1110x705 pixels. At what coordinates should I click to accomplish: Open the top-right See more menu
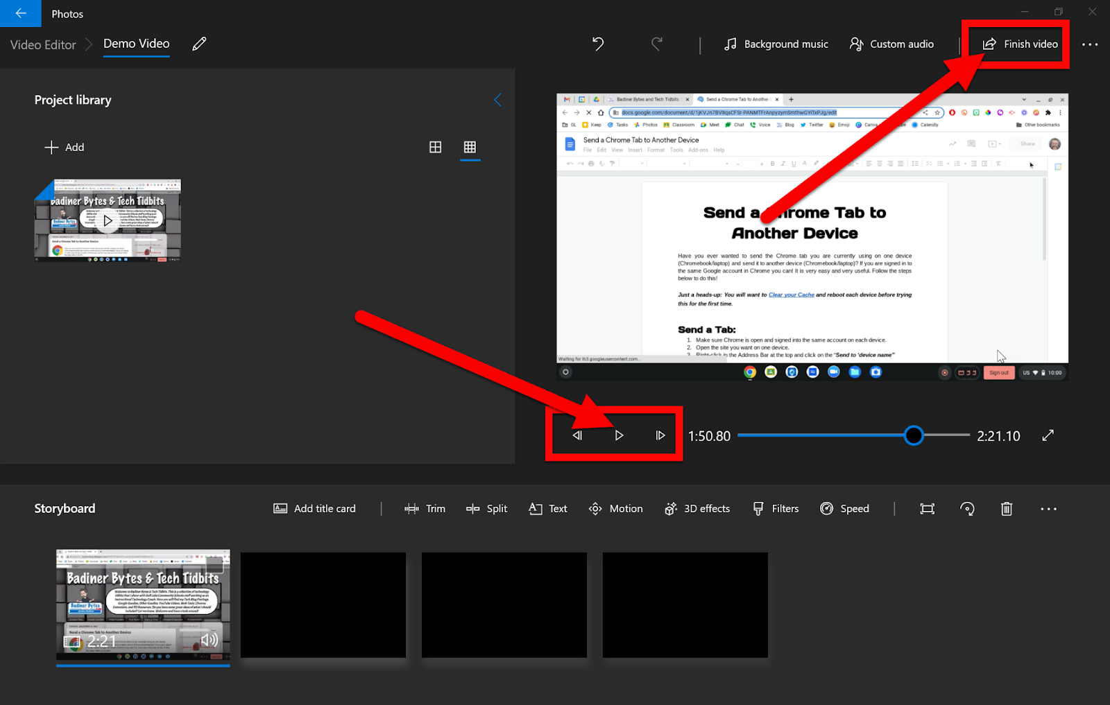(1090, 44)
